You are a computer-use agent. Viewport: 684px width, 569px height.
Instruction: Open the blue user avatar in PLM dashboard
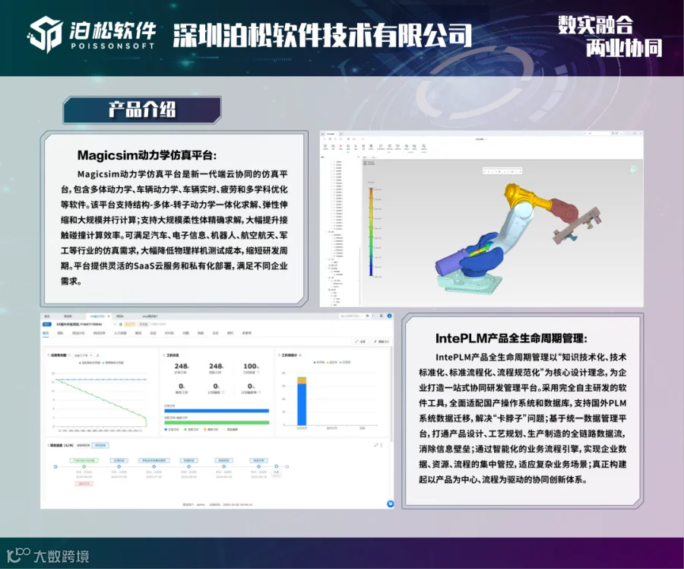[x=390, y=316]
